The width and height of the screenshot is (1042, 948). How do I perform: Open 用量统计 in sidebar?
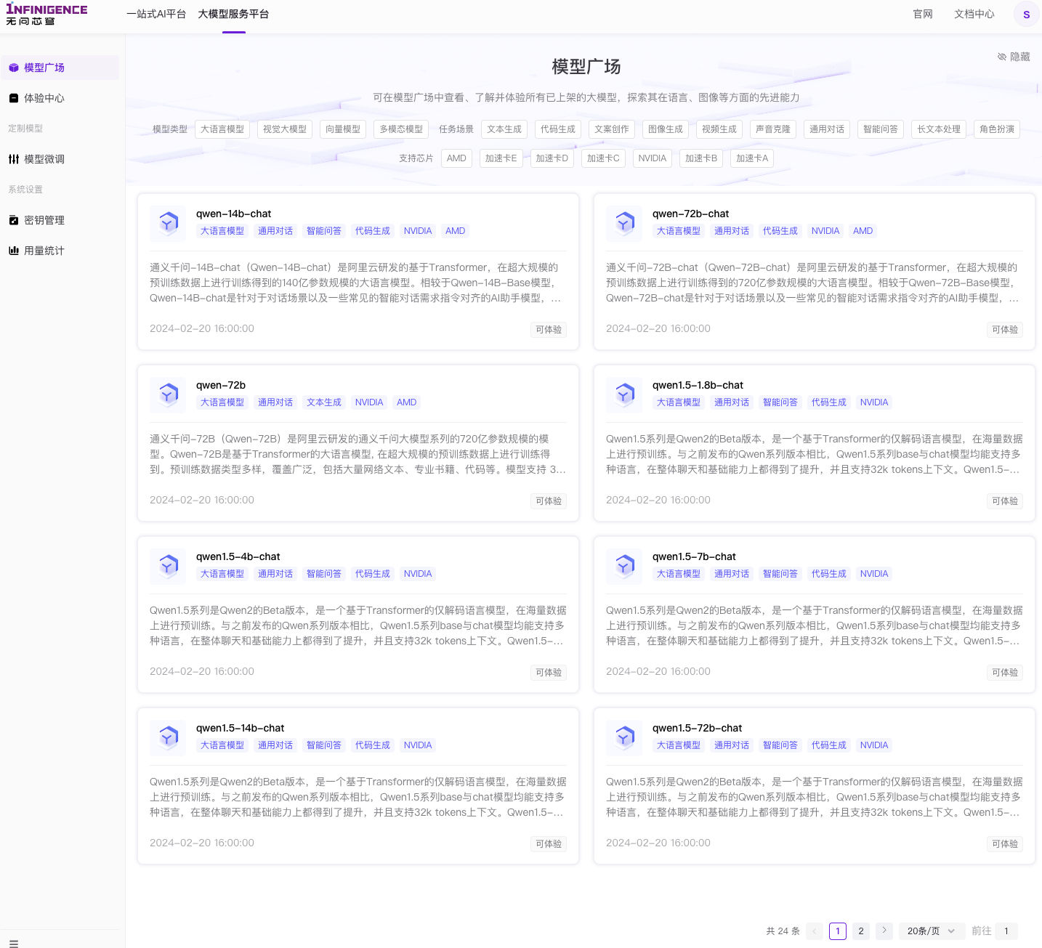[60, 251]
